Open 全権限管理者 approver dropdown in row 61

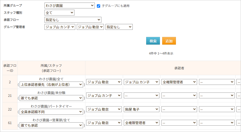(x=142, y=123)
